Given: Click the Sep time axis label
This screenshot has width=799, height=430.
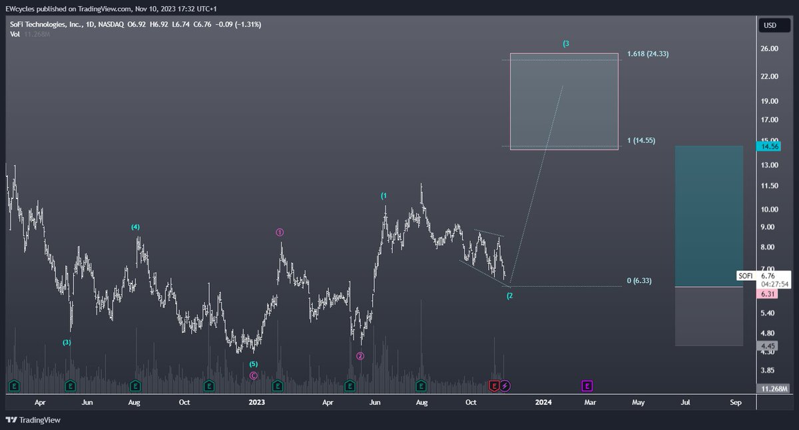Looking at the screenshot, I should point(736,402).
